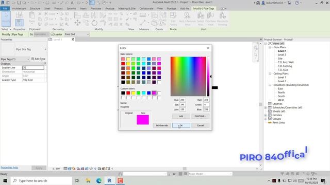Close the Color dialog
330x185 pixels.
point(208,48)
